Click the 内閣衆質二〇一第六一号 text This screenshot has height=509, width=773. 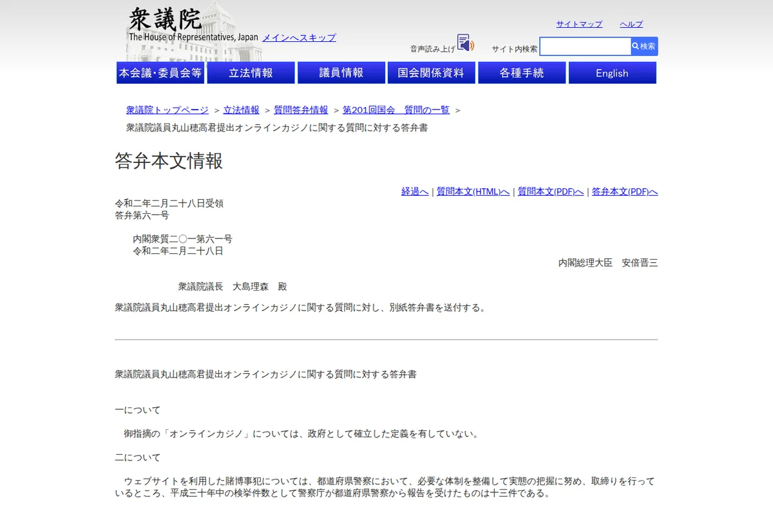pos(183,239)
